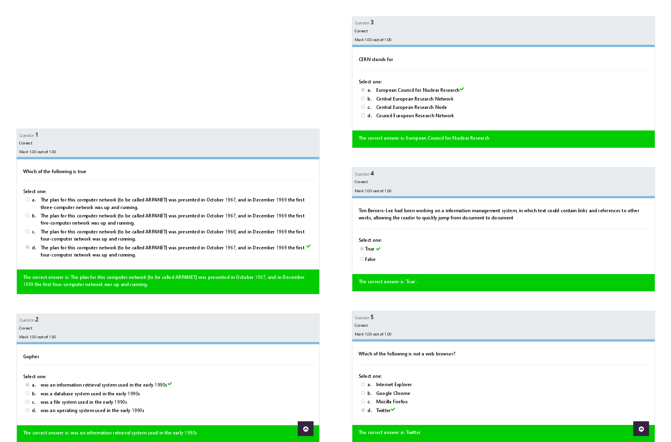Image resolution: width=671 pixels, height=442 pixels.
Task: Click the left scroll-to-top arrow button
Action: click(306, 429)
